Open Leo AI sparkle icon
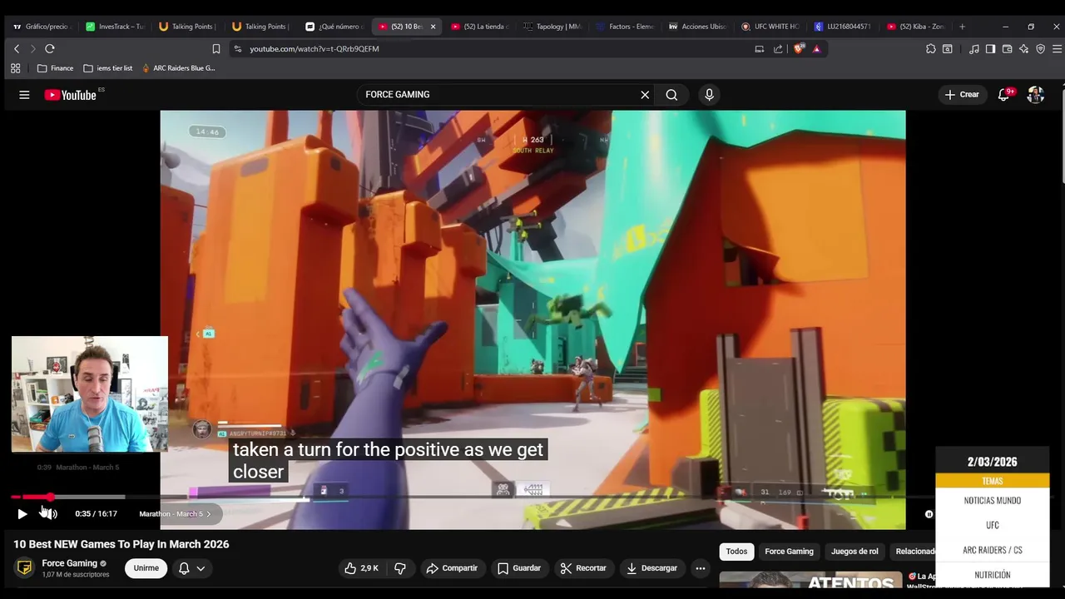Viewport: 1065px width, 599px height. (1023, 49)
